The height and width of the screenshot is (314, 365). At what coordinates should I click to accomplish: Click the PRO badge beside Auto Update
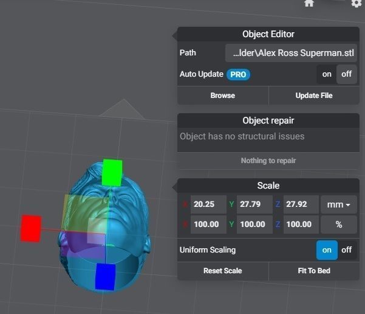point(238,74)
